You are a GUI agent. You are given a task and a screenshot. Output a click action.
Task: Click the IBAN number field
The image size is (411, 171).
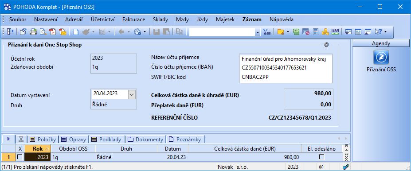[x=286, y=68]
